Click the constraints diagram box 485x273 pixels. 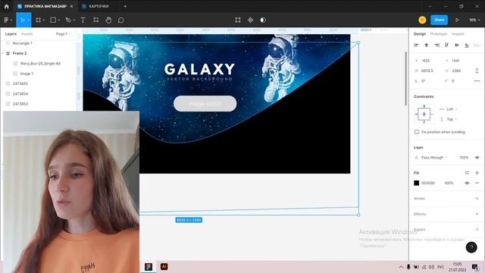coord(424,115)
